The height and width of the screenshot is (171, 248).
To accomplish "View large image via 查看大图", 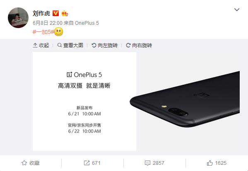I will click(x=70, y=45).
